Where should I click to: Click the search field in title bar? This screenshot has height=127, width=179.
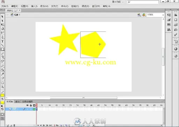click(x=143, y=2)
